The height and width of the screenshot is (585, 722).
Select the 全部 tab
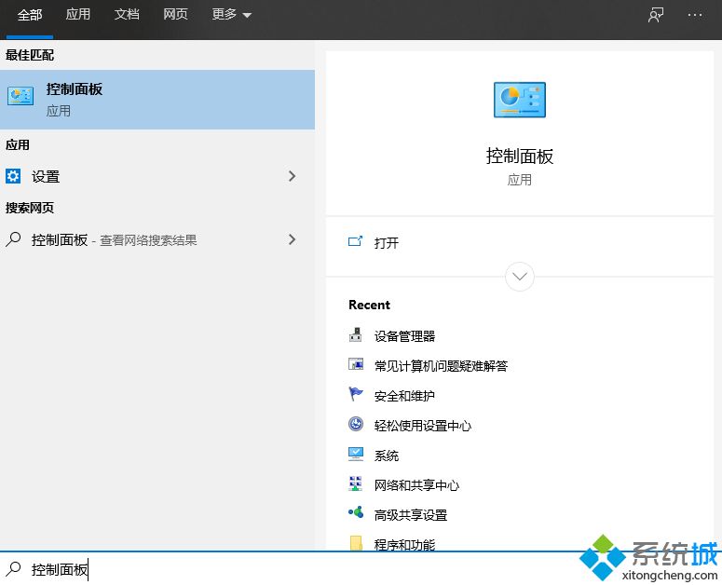tap(30, 15)
